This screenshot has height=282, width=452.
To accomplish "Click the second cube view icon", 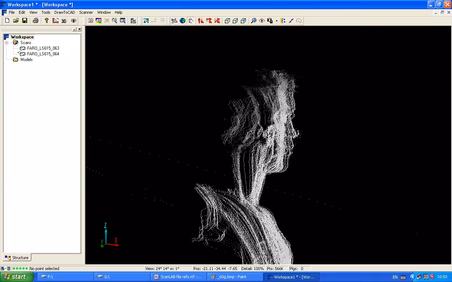I will tap(235, 21).
